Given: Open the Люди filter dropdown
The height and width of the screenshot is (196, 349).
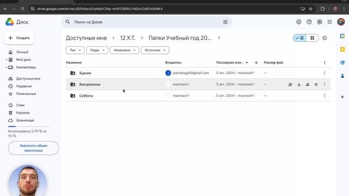Looking at the screenshot, I should [97, 50].
